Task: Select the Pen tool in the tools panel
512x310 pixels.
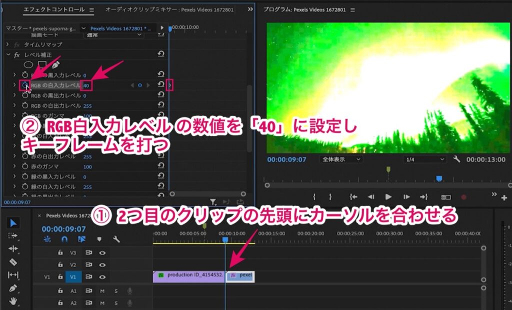Action: pos(13,288)
